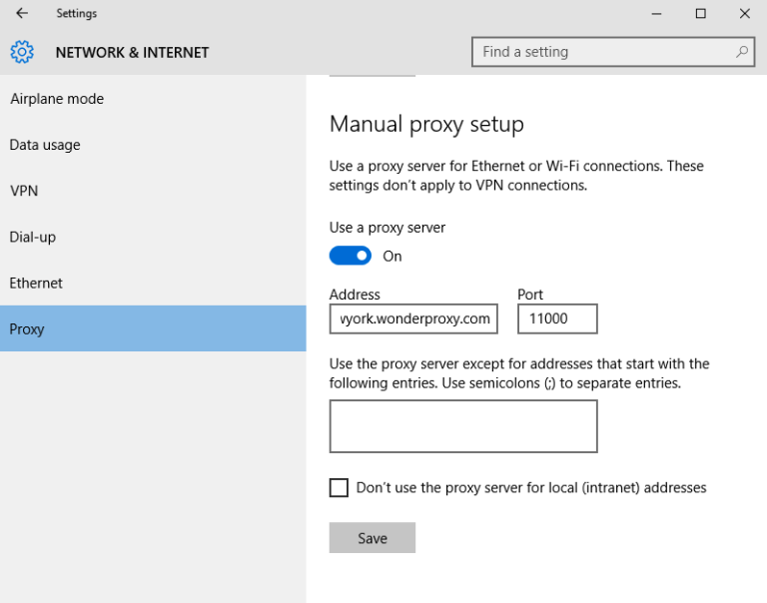This screenshot has height=603, width=767.
Task: Go to the Data usage section
Action: (45, 145)
